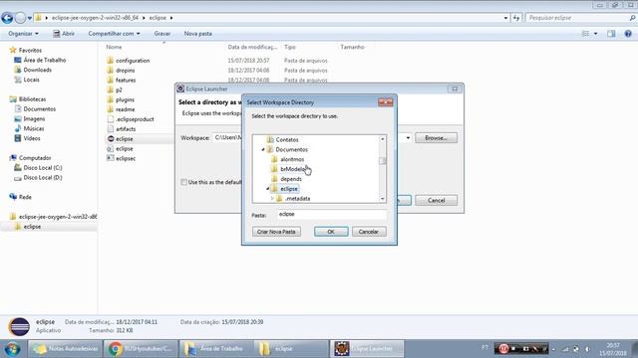
Task: Change the view with the view icon
Action: tap(585, 34)
